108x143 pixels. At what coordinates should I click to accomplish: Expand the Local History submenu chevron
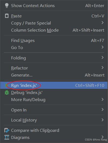tap(103, 120)
